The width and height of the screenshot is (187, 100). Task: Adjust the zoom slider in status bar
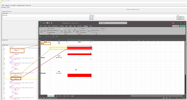(177, 98)
